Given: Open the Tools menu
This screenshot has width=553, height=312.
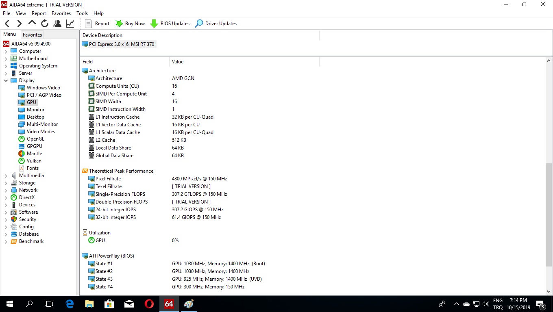Looking at the screenshot, I should (82, 13).
